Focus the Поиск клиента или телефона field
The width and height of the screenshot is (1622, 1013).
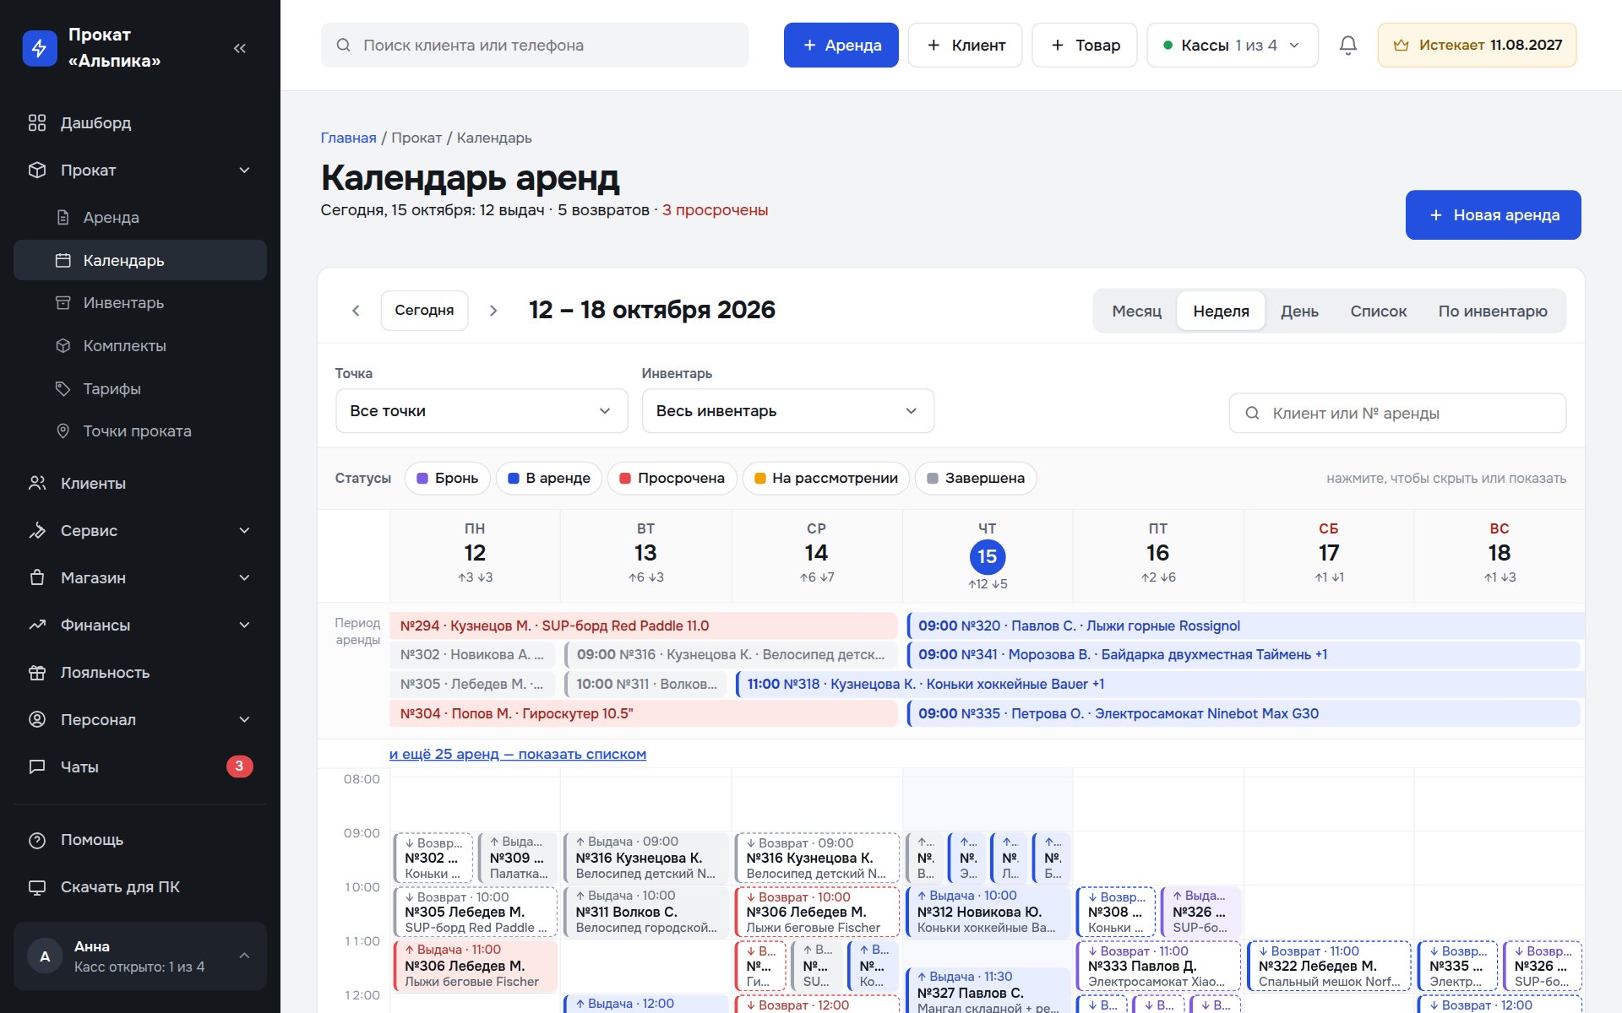point(535,45)
